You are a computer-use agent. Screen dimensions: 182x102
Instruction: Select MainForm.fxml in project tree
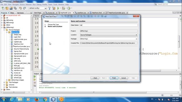18,44
